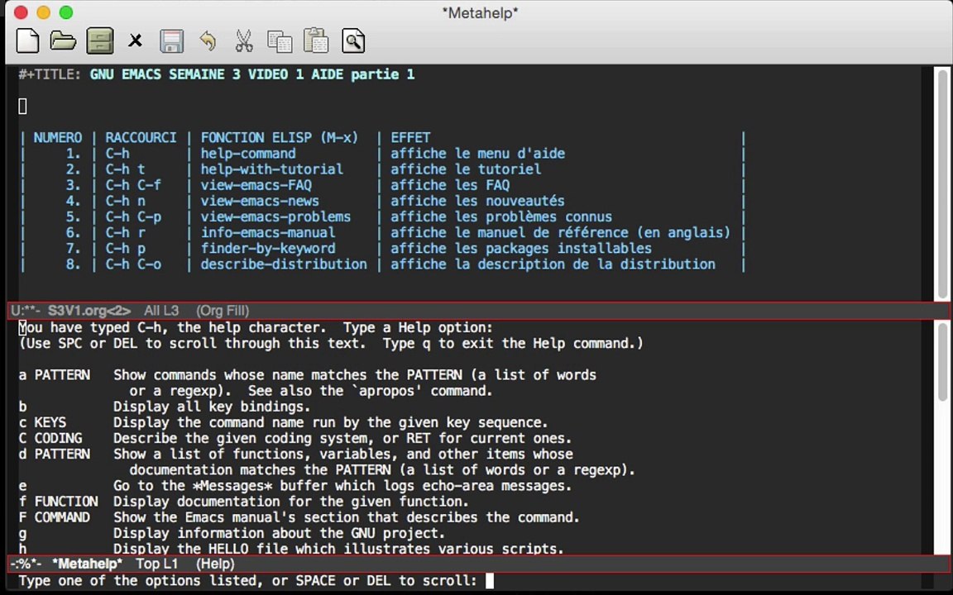Click the 'c KEYS' help option
Viewport: 953px width, 595px height.
(42, 422)
